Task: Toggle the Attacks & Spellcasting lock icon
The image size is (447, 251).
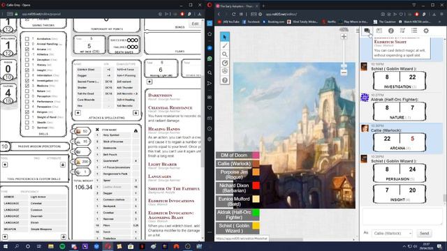Action: pos(135,113)
